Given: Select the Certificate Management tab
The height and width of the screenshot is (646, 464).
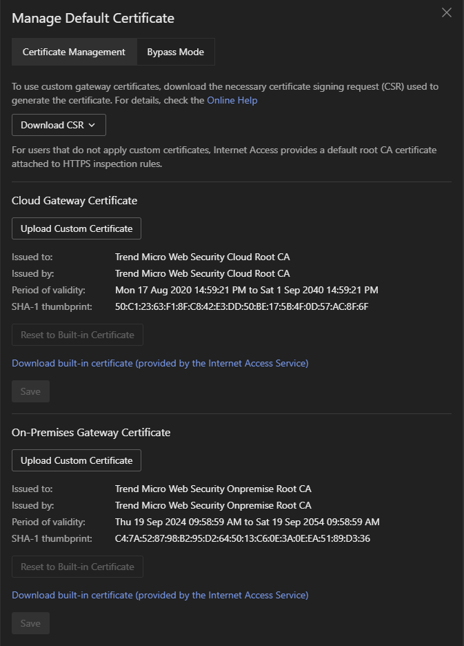Looking at the screenshot, I should click(x=74, y=52).
